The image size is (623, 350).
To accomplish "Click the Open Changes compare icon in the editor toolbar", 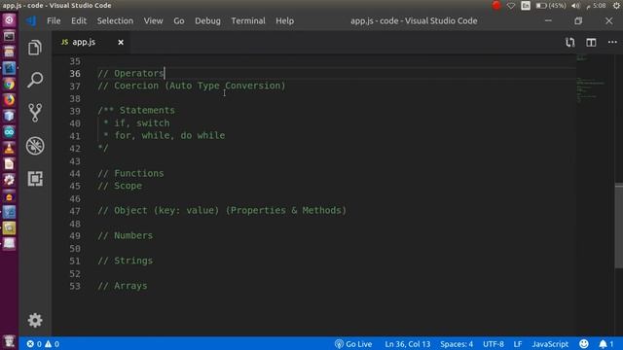I will [570, 42].
